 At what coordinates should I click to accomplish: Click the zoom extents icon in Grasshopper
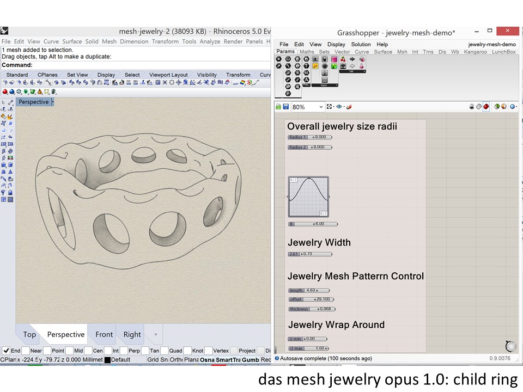coord(330,107)
